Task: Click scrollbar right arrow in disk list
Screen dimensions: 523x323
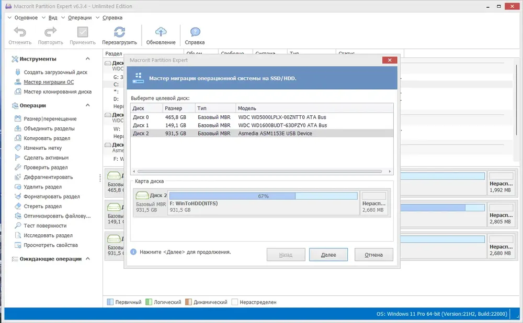Action: click(x=390, y=172)
